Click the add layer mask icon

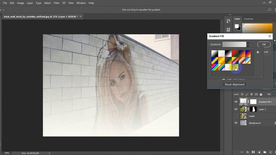(253, 152)
